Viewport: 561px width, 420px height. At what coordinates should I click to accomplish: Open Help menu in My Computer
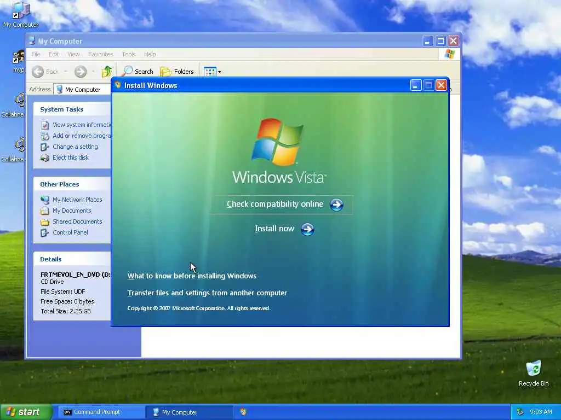[150, 54]
